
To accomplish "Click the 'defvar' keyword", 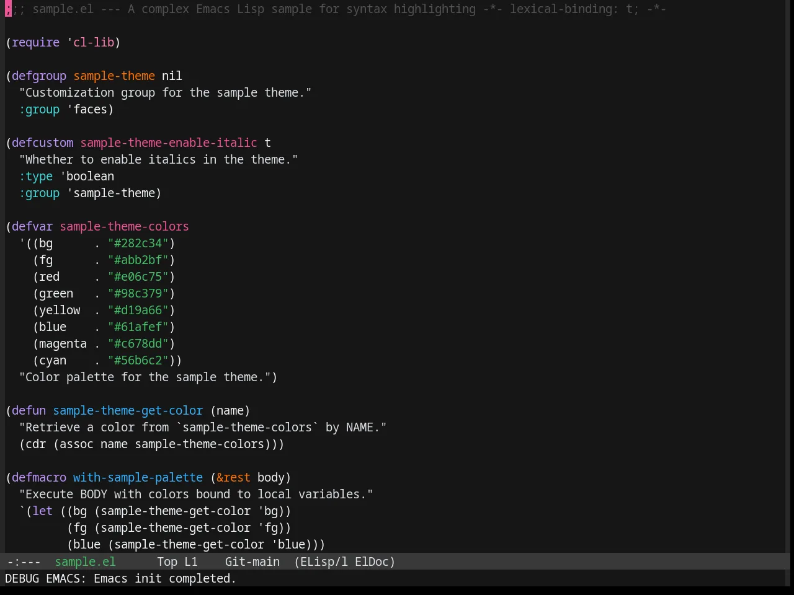I will 32,226.
